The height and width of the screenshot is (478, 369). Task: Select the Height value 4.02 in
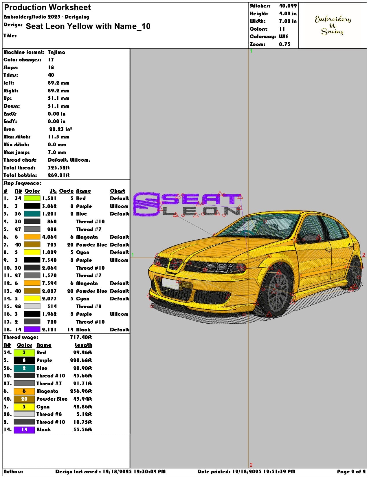click(288, 14)
